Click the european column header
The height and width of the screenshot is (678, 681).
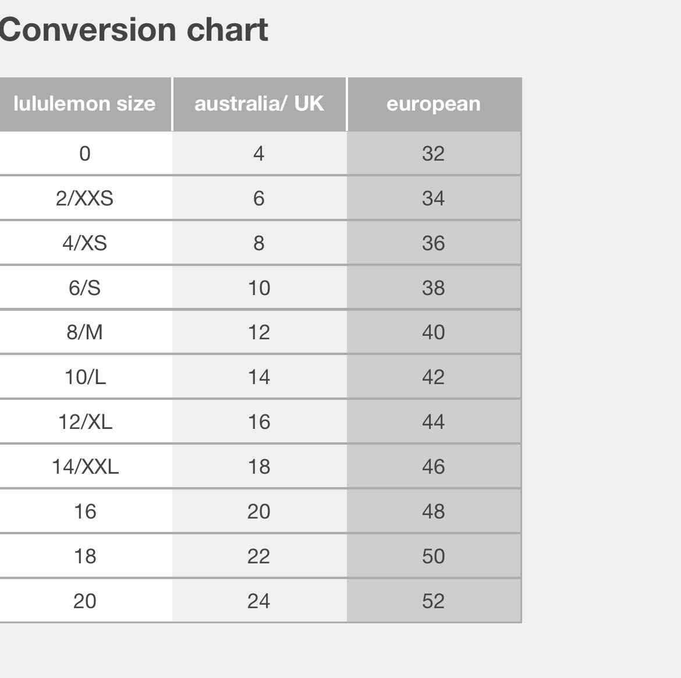click(x=434, y=104)
